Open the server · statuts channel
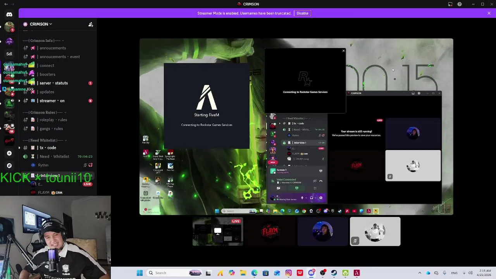This screenshot has width=496, height=279. pyautogui.click(x=58, y=83)
